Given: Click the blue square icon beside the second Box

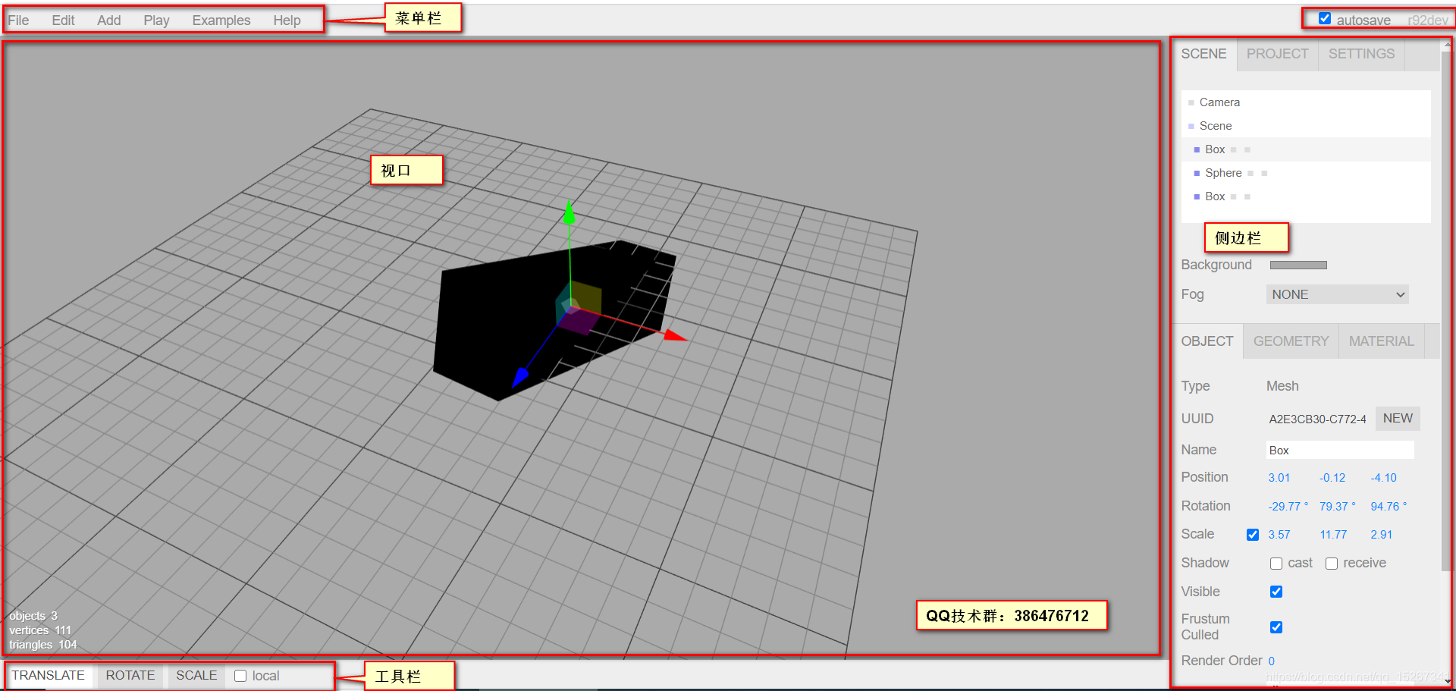Looking at the screenshot, I should click(1197, 196).
